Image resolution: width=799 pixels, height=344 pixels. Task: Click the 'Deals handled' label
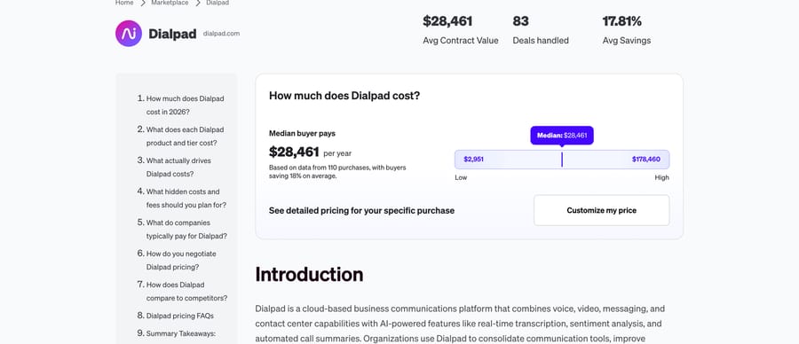point(541,41)
